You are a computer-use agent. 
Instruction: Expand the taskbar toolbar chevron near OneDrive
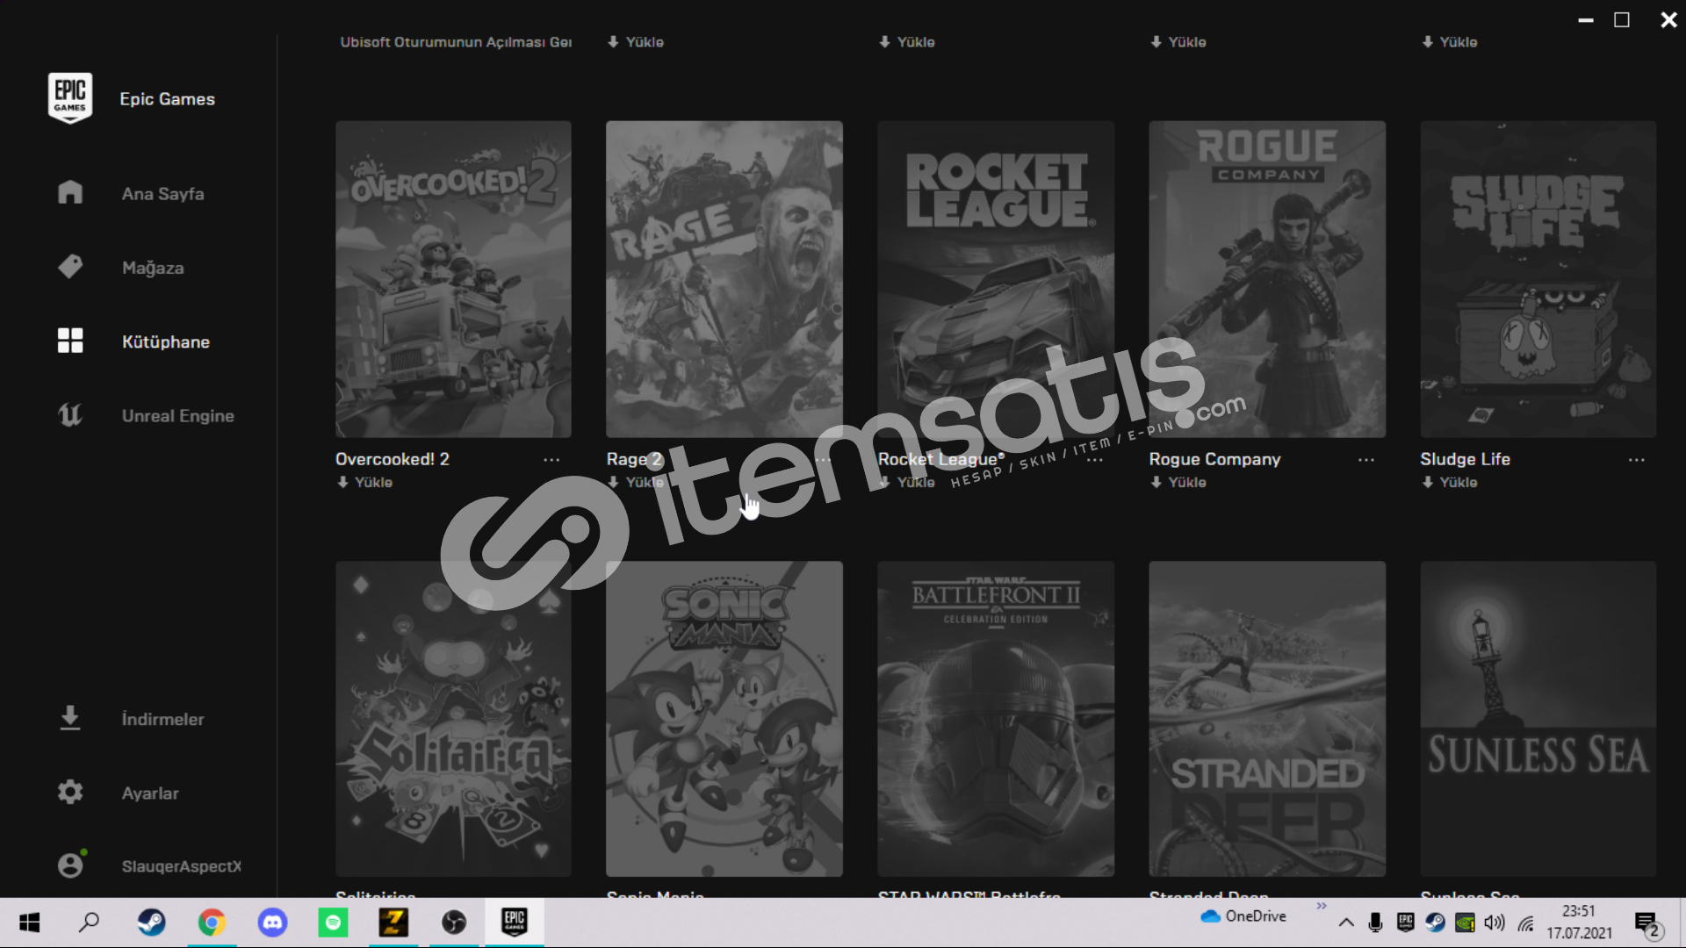1322,906
